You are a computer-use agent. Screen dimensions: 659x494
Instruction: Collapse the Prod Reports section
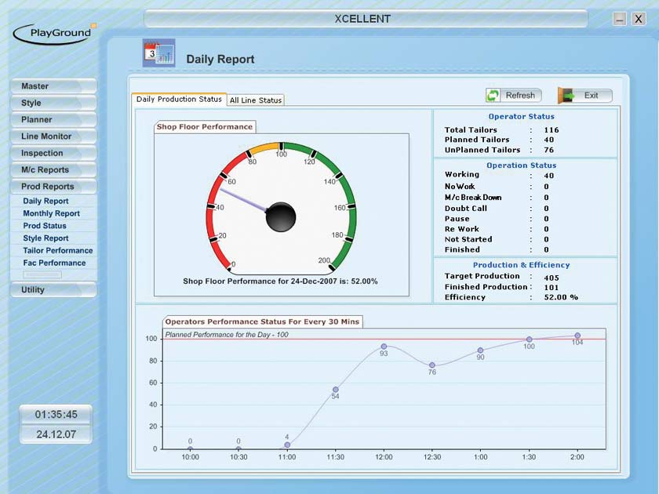point(53,187)
